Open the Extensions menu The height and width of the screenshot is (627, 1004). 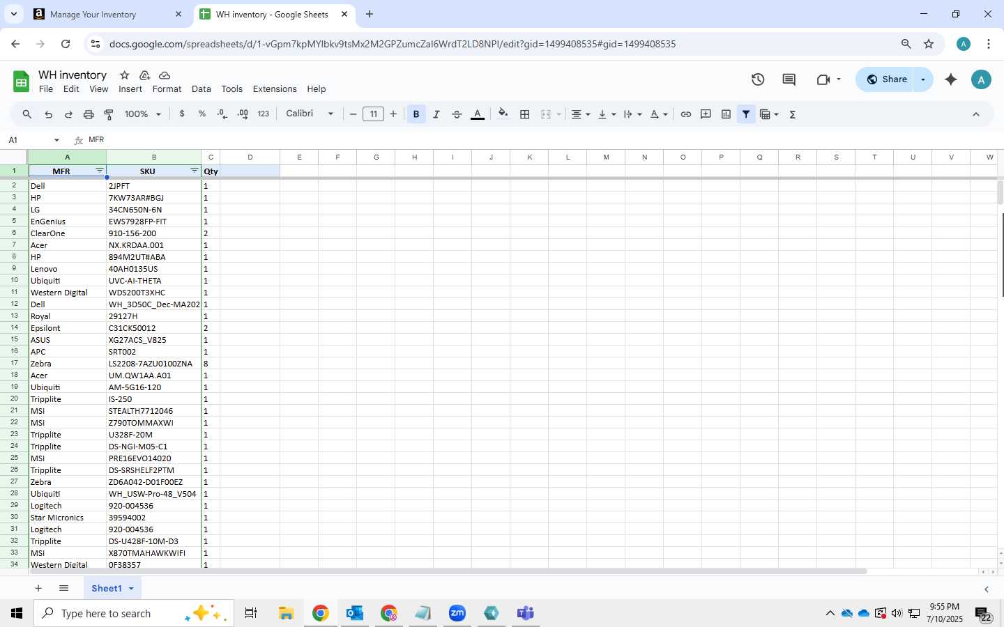275,89
